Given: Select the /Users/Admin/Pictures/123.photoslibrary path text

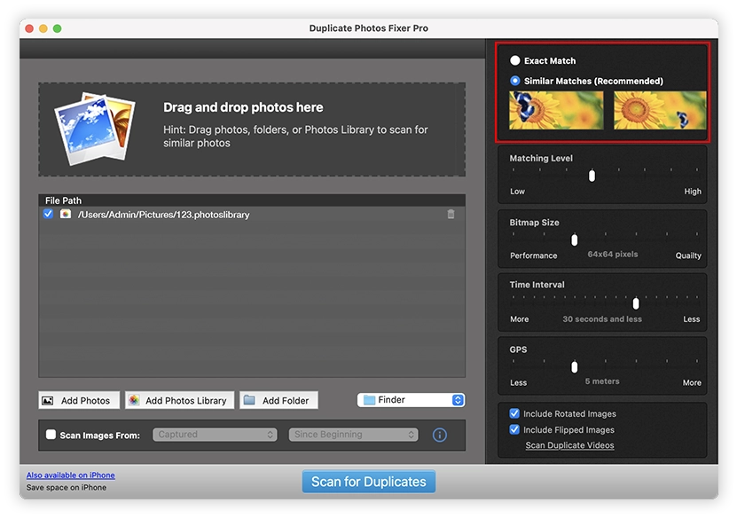Looking at the screenshot, I should click(x=163, y=215).
